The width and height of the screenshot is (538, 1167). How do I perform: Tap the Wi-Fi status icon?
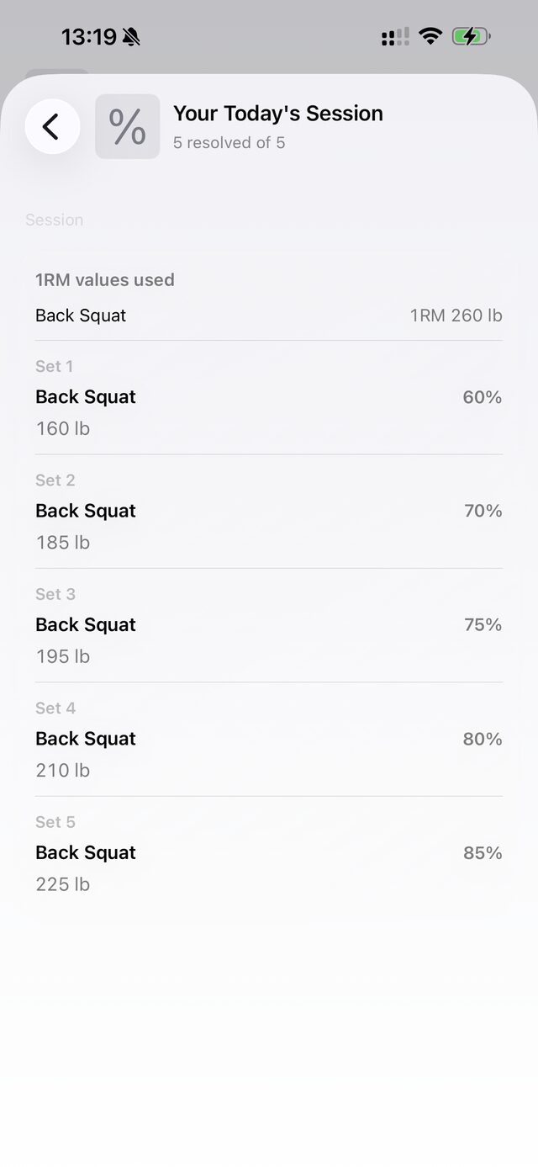(x=430, y=36)
